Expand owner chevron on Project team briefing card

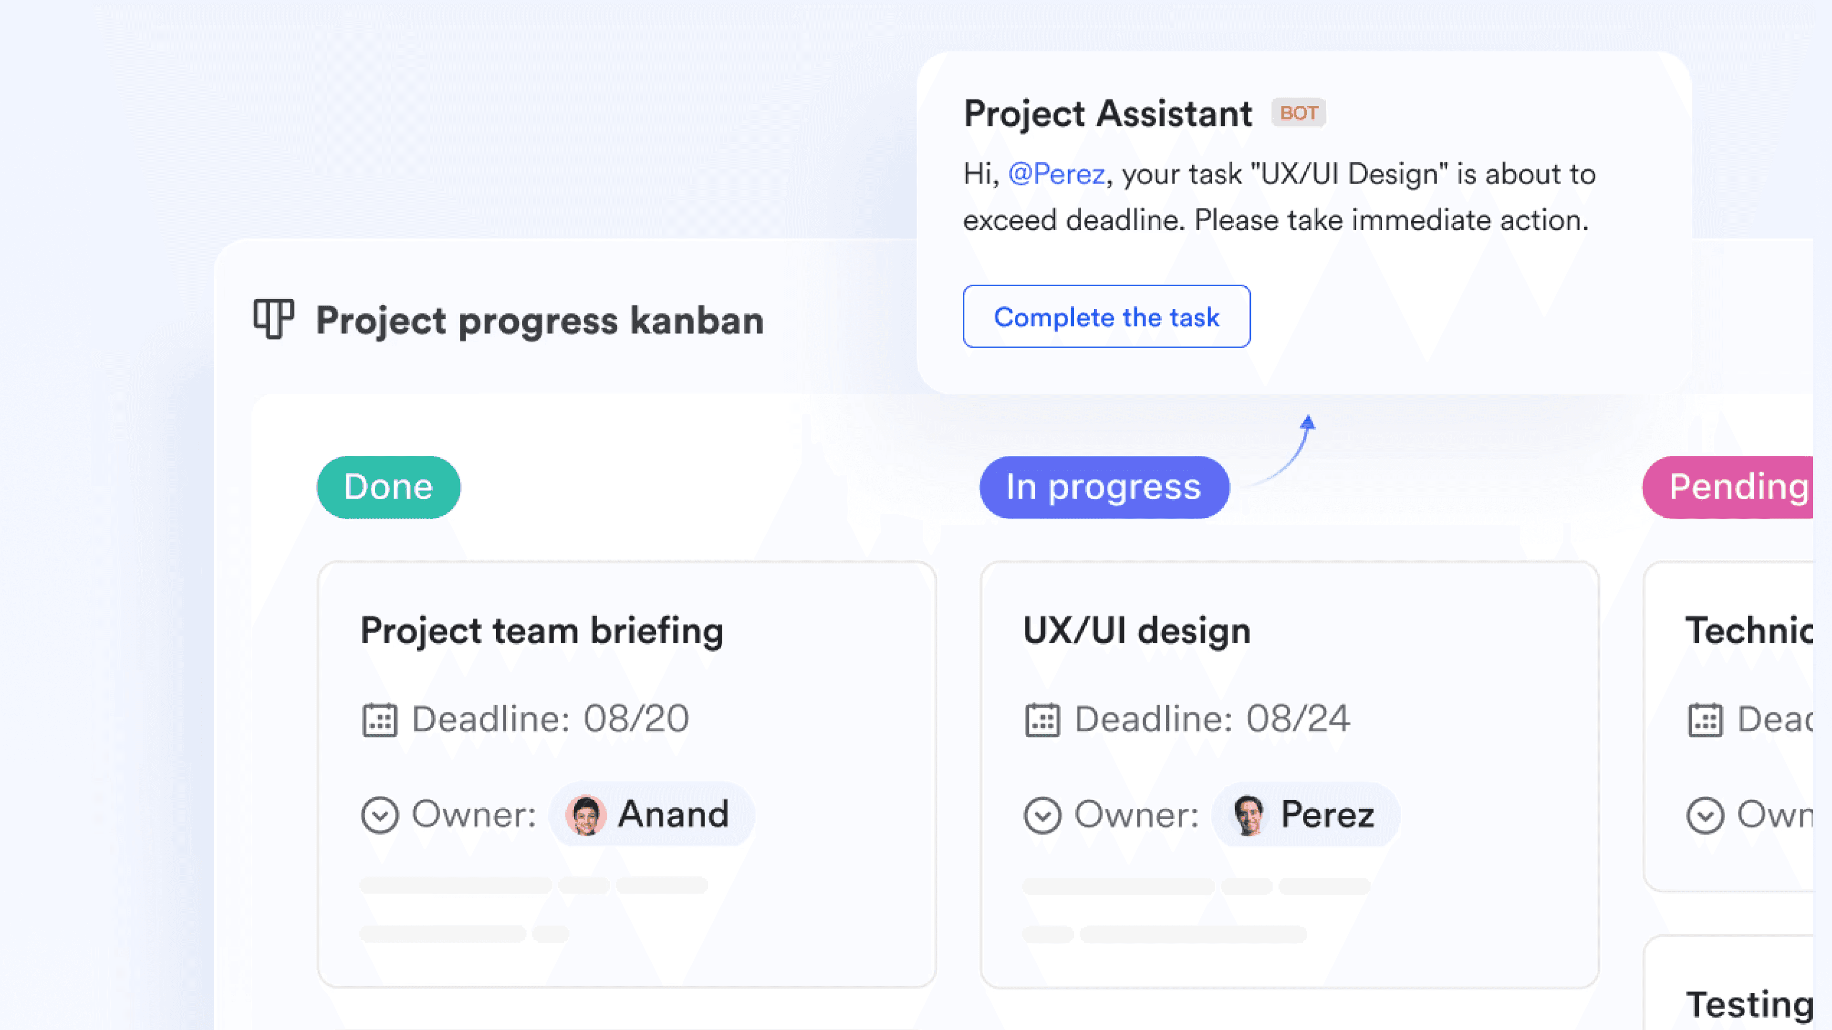(x=380, y=815)
